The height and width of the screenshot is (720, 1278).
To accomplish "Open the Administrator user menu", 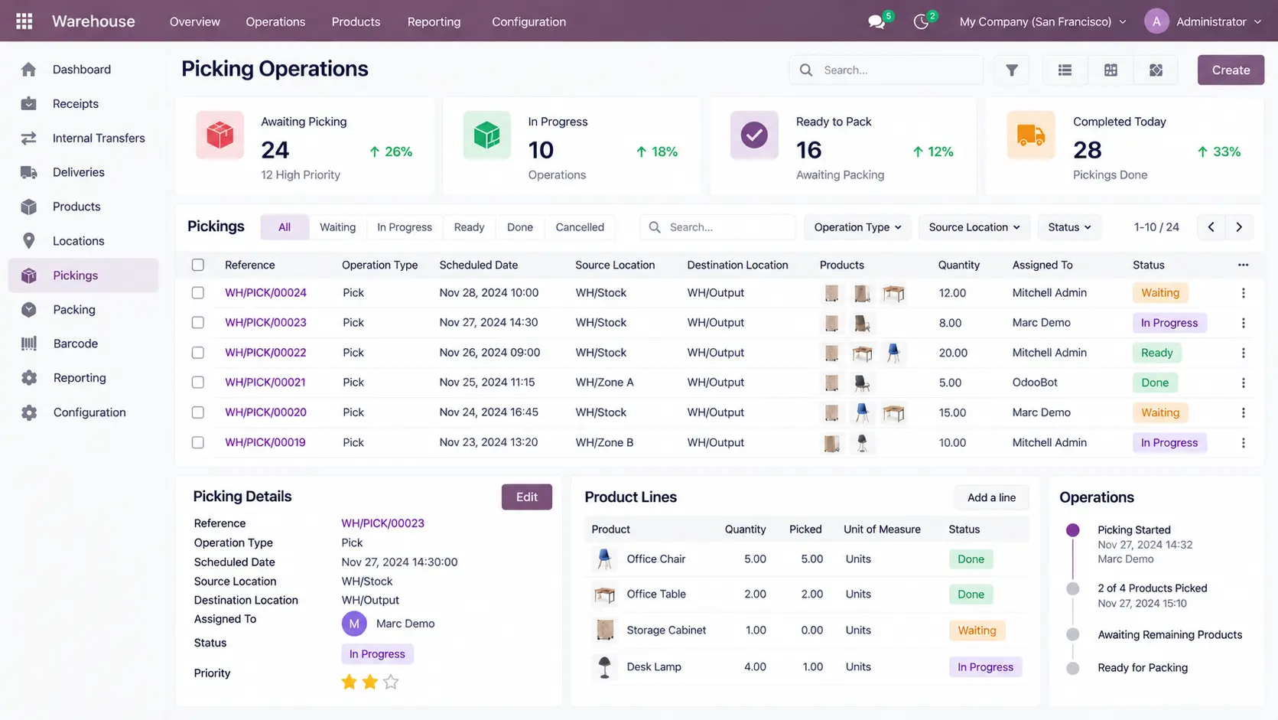I will coord(1203,21).
